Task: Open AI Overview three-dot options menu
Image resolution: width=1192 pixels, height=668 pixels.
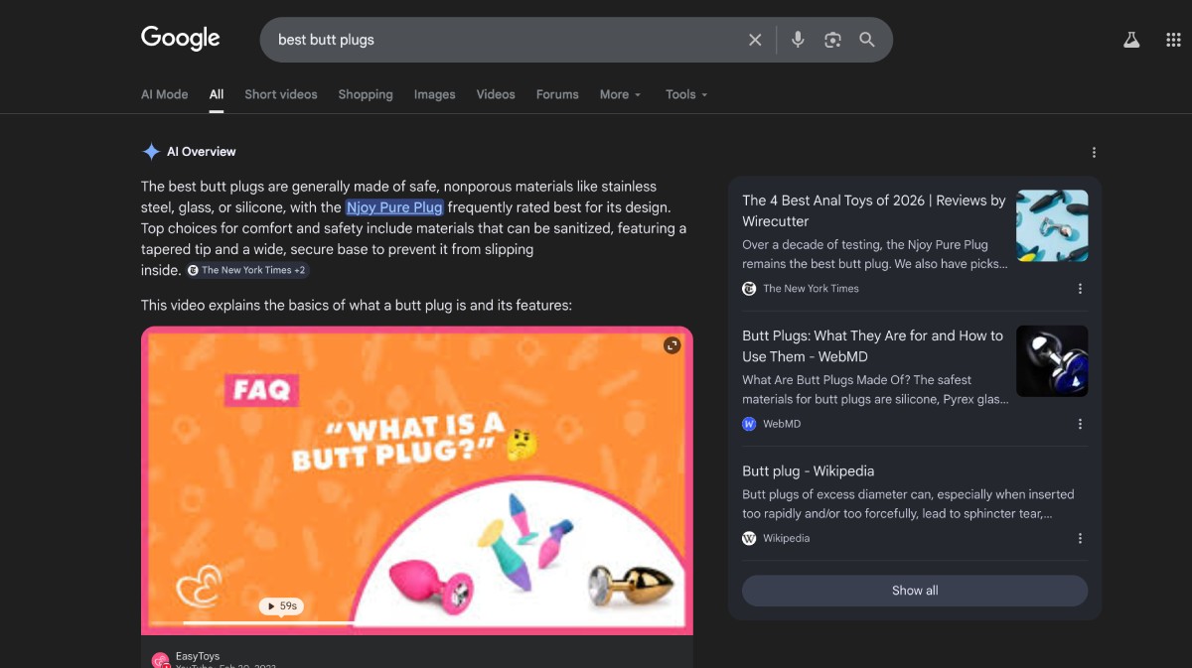Action: click(x=1094, y=152)
